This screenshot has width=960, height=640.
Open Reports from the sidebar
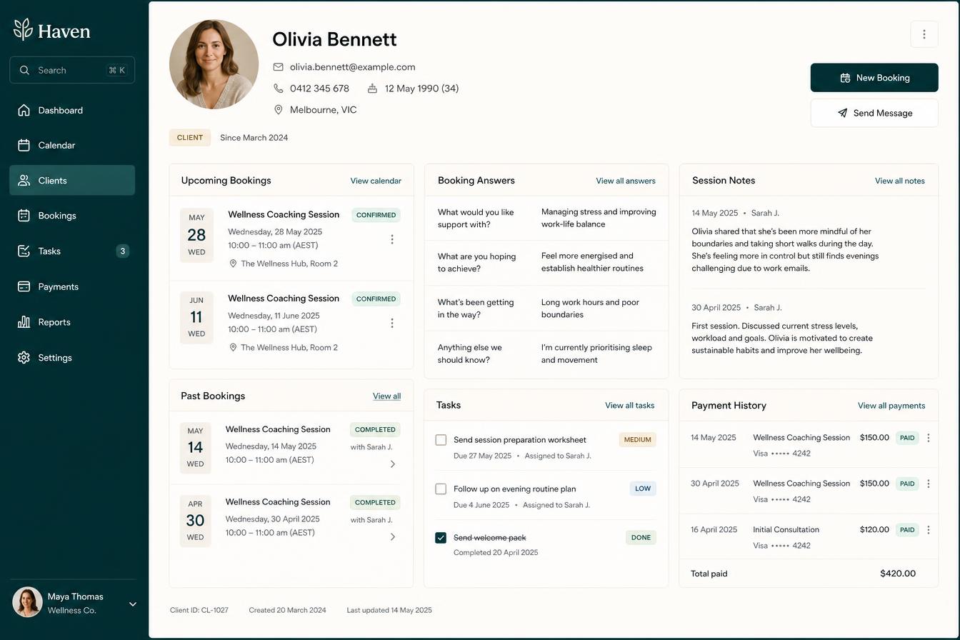tap(72, 322)
